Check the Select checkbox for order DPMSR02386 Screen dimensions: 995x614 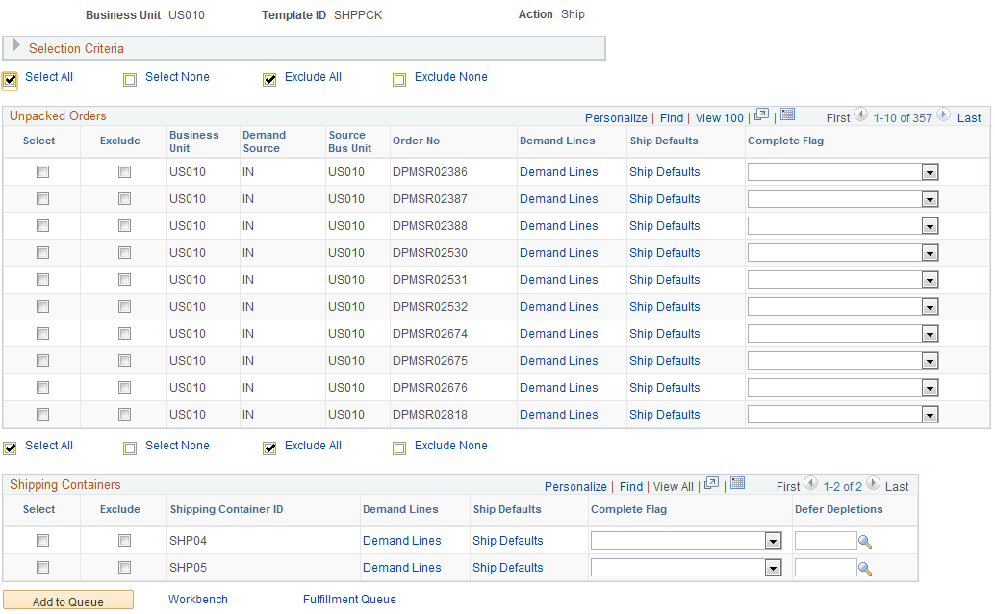tap(42, 171)
